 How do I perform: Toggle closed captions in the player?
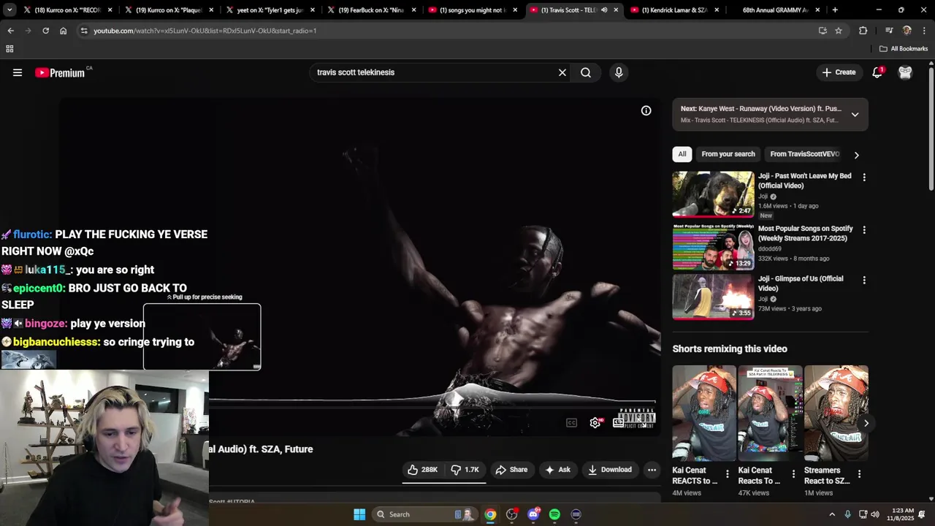572,422
